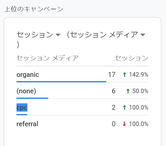Click the (none) session count 6
The height and width of the screenshot is (146, 166).
click(x=113, y=91)
